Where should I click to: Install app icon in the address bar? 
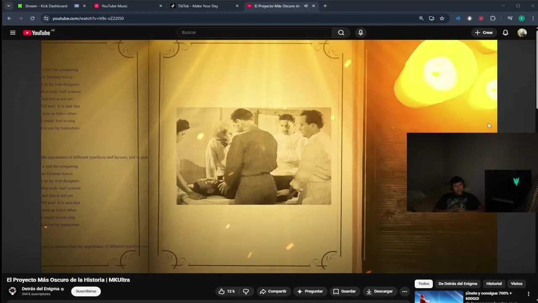(x=432, y=18)
